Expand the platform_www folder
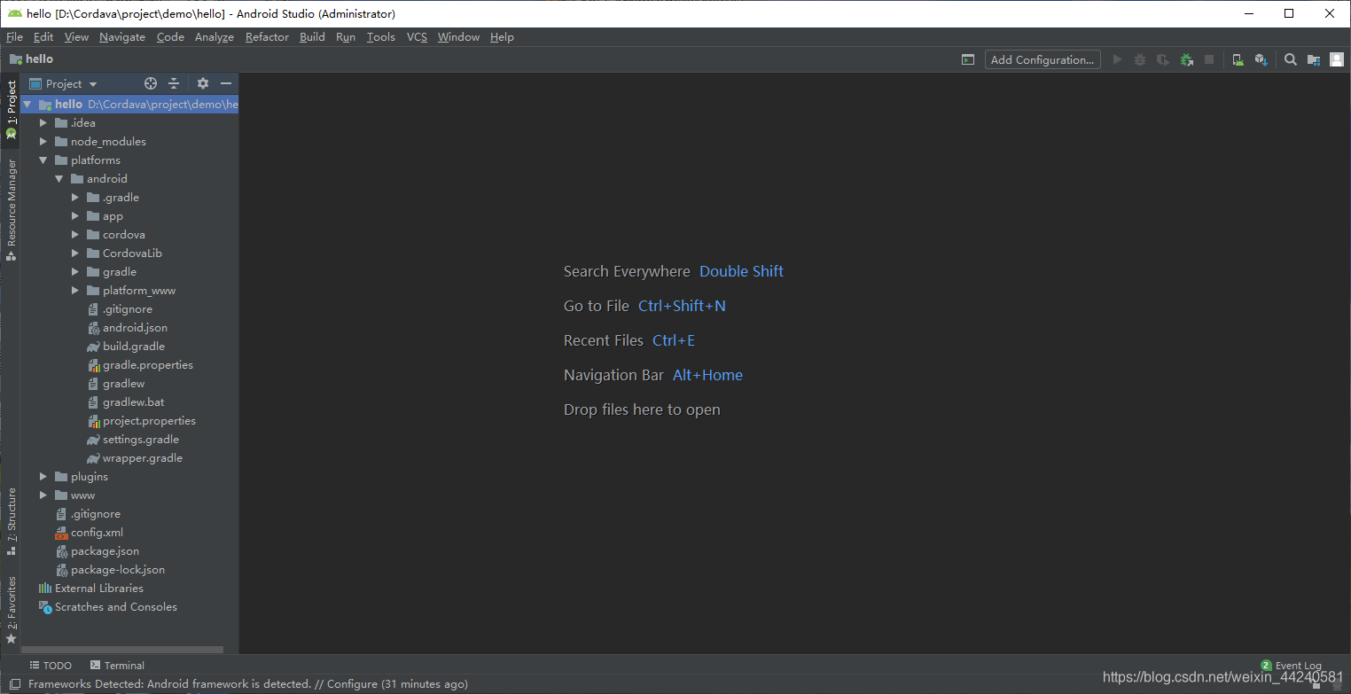The height and width of the screenshot is (694, 1351). (x=75, y=290)
